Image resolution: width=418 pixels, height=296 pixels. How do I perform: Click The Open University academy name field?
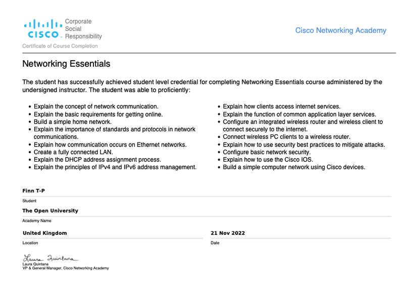50,211
